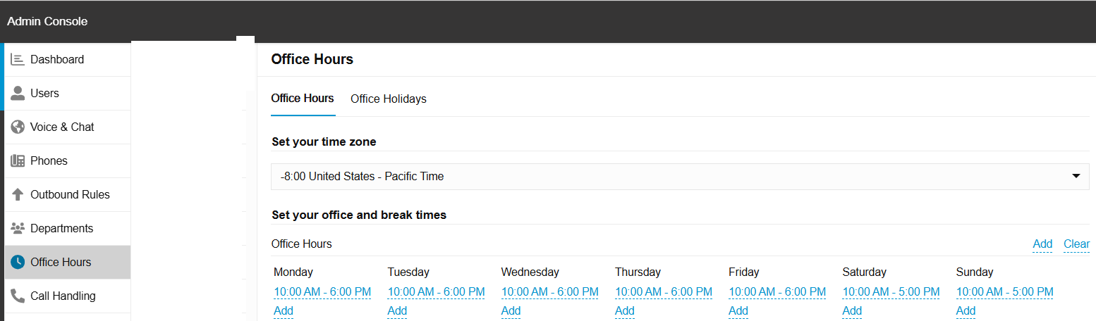Click the Office Hours clock icon
1096x321 pixels.
(18, 263)
